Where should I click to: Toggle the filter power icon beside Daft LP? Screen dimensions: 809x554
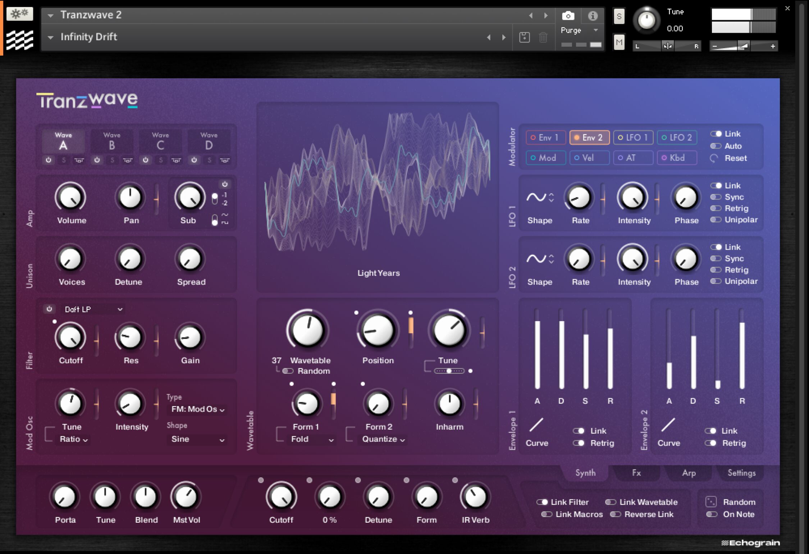pyautogui.click(x=49, y=309)
